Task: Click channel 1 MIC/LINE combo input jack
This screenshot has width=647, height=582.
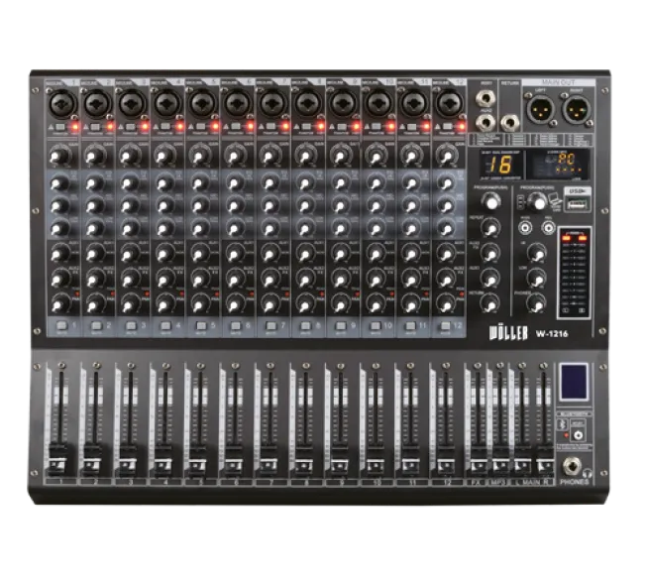Action: [59, 103]
